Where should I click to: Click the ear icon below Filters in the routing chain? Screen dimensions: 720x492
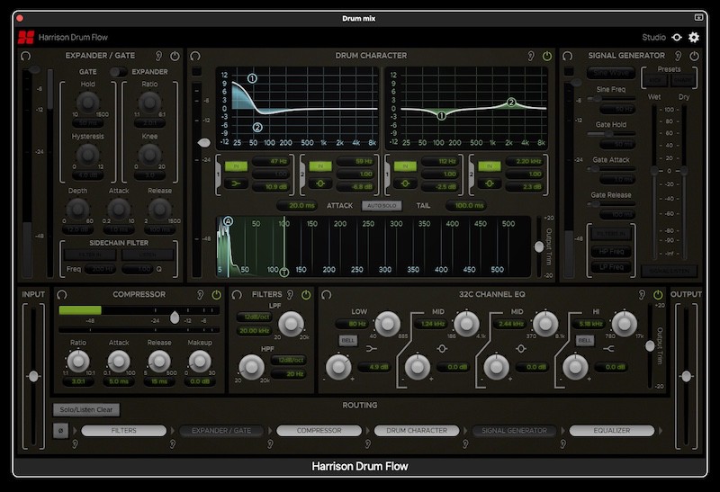75,443
